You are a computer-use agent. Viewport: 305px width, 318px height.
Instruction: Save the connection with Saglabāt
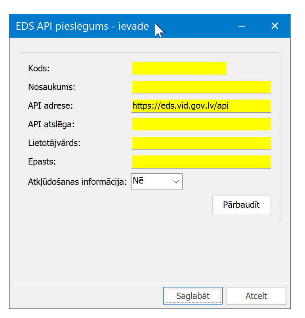click(193, 295)
